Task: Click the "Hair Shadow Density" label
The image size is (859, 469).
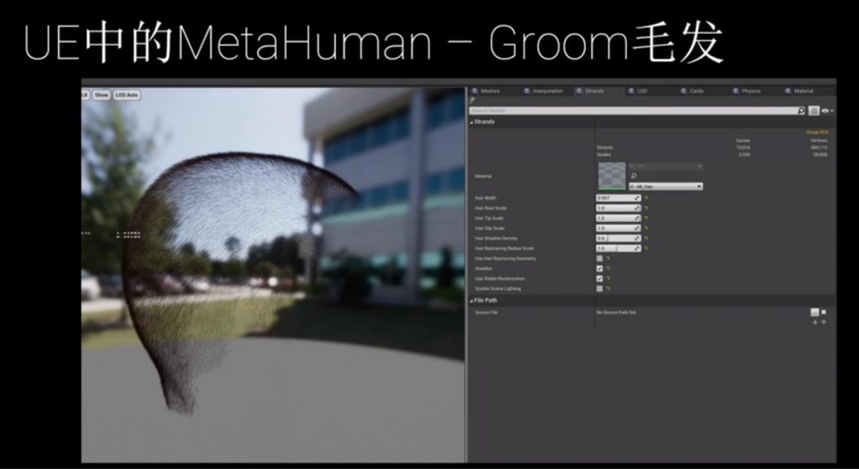Action: pos(497,239)
